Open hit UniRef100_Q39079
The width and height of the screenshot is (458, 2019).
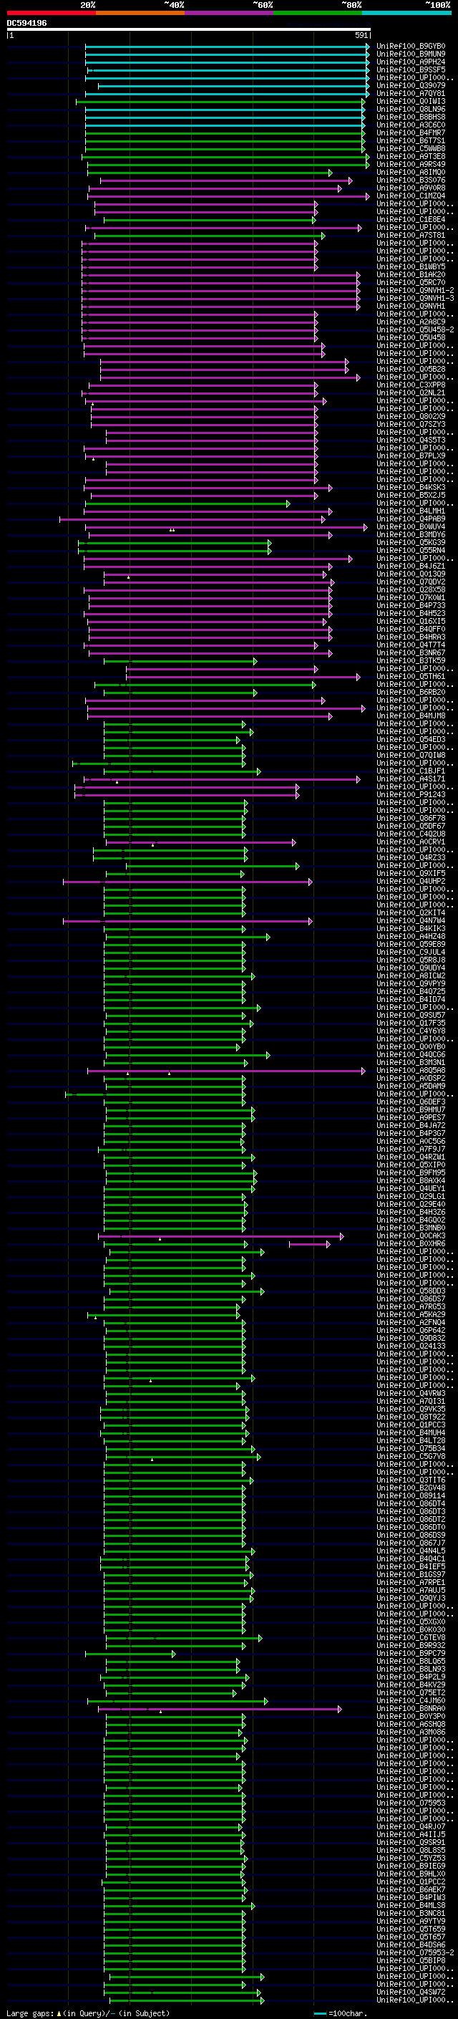click(x=411, y=85)
